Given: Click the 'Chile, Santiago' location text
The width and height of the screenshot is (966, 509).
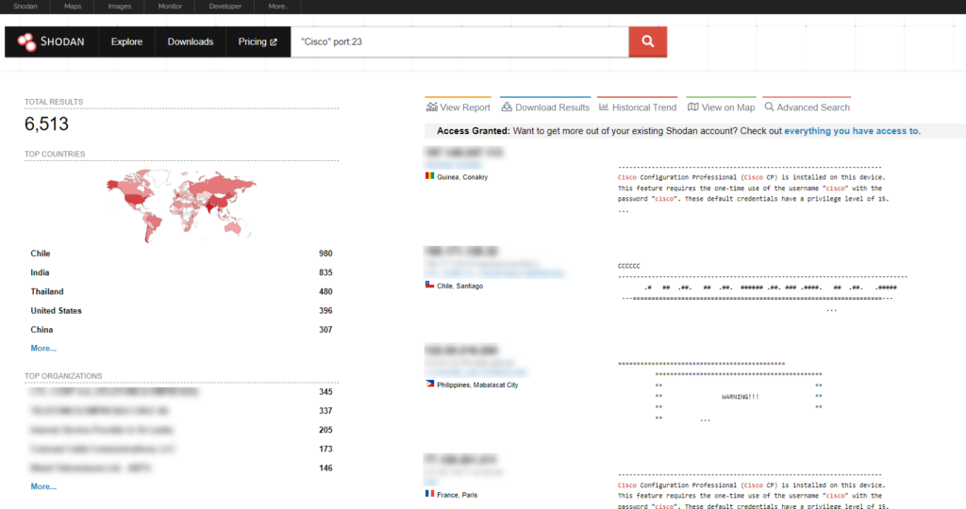Looking at the screenshot, I should 459,287.
